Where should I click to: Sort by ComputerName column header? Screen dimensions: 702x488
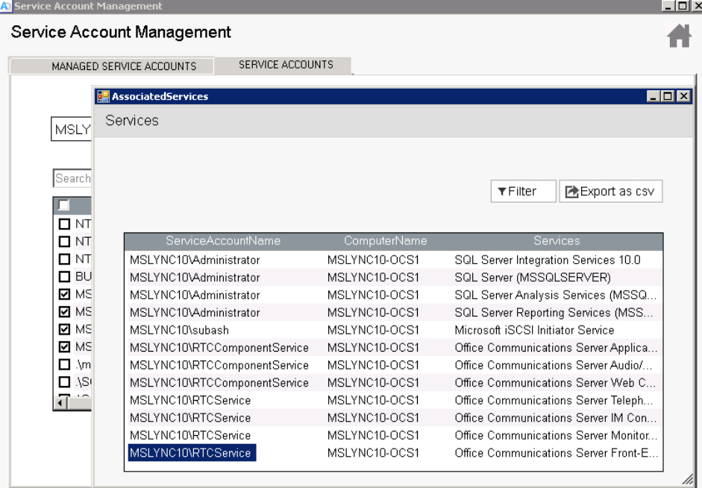385,241
